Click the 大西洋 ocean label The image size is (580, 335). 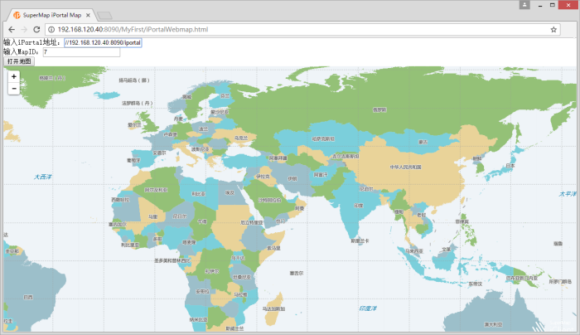pyautogui.click(x=42, y=177)
